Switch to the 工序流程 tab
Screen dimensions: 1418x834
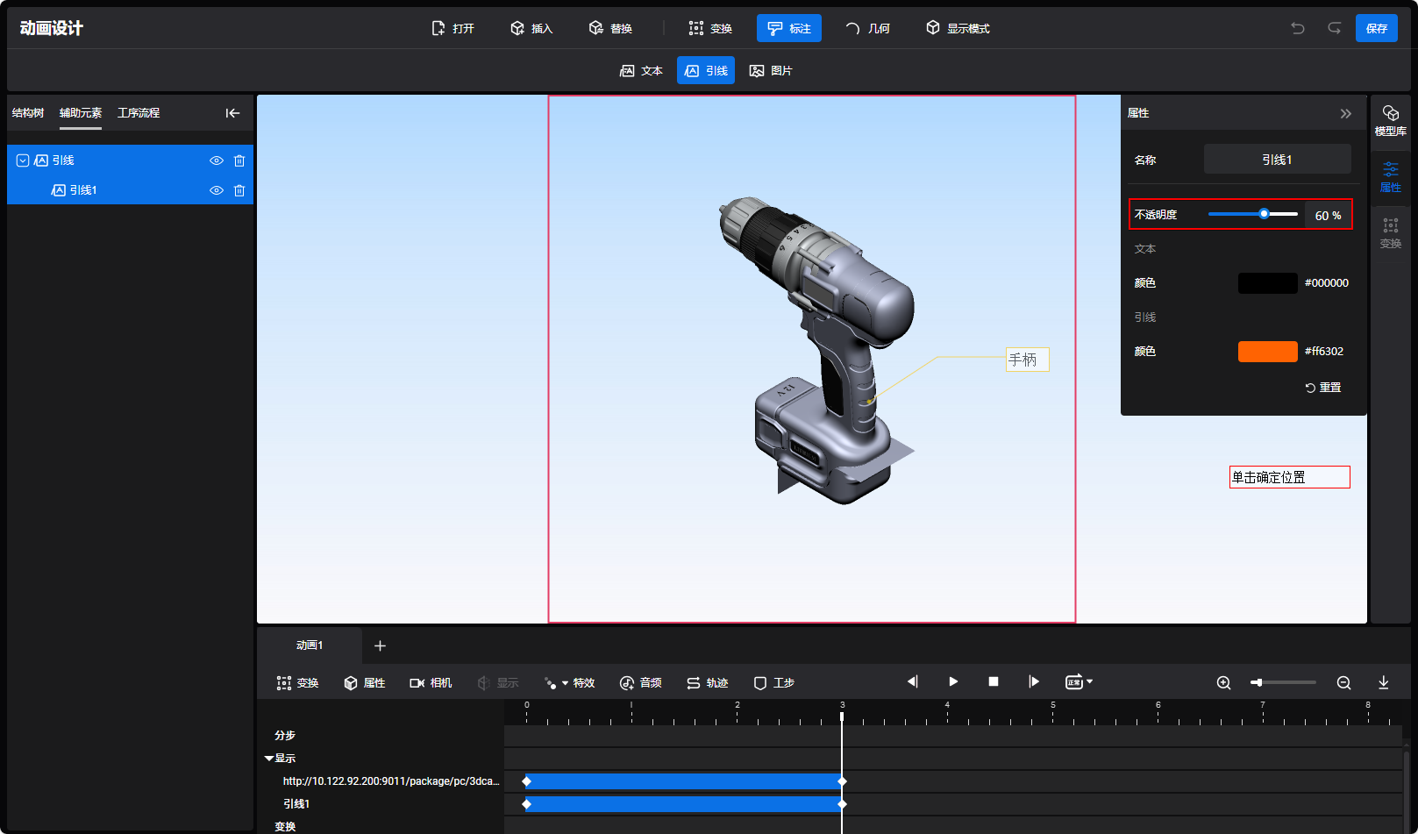[139, 113]
